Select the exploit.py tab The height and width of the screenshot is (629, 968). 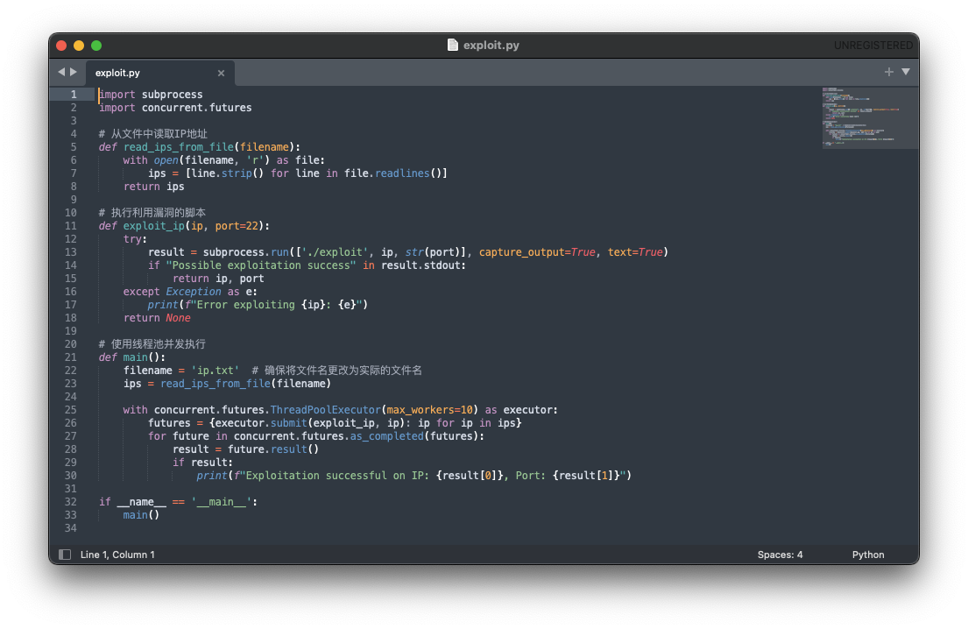pos(160,73)
